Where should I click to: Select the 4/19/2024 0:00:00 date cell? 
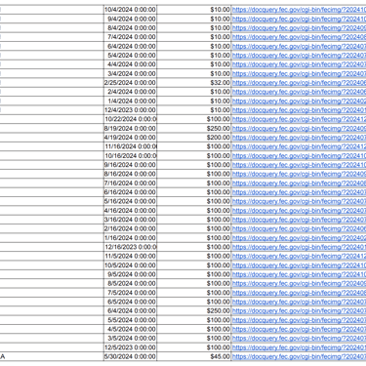click(130, 138)
